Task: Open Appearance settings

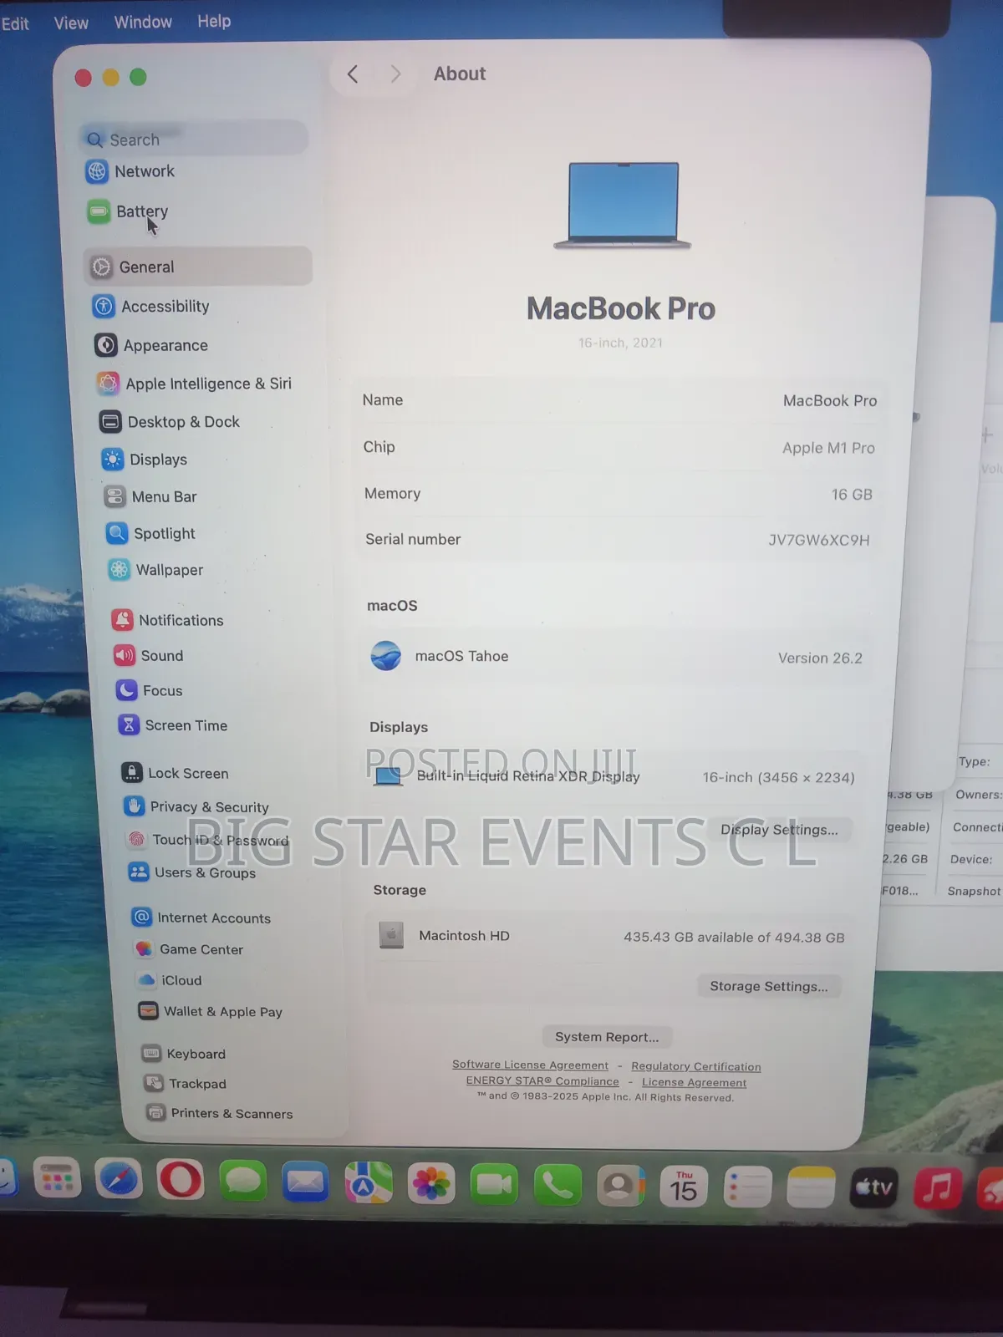Action: [x=151, y=345]
